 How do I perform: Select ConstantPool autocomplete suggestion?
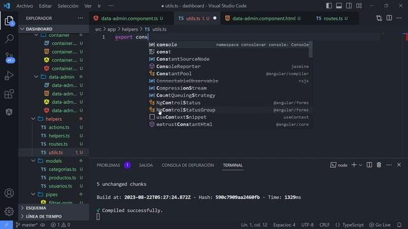pyautogui.click(x=230, y=74)
